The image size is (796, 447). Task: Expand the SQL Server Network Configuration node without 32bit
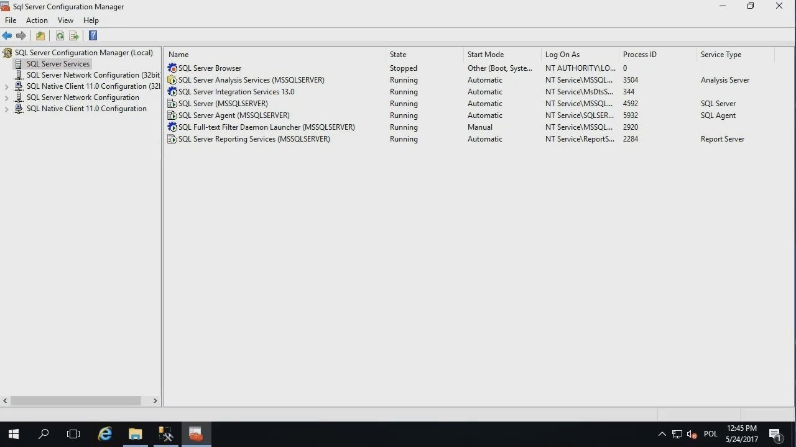tap(6, 98)
